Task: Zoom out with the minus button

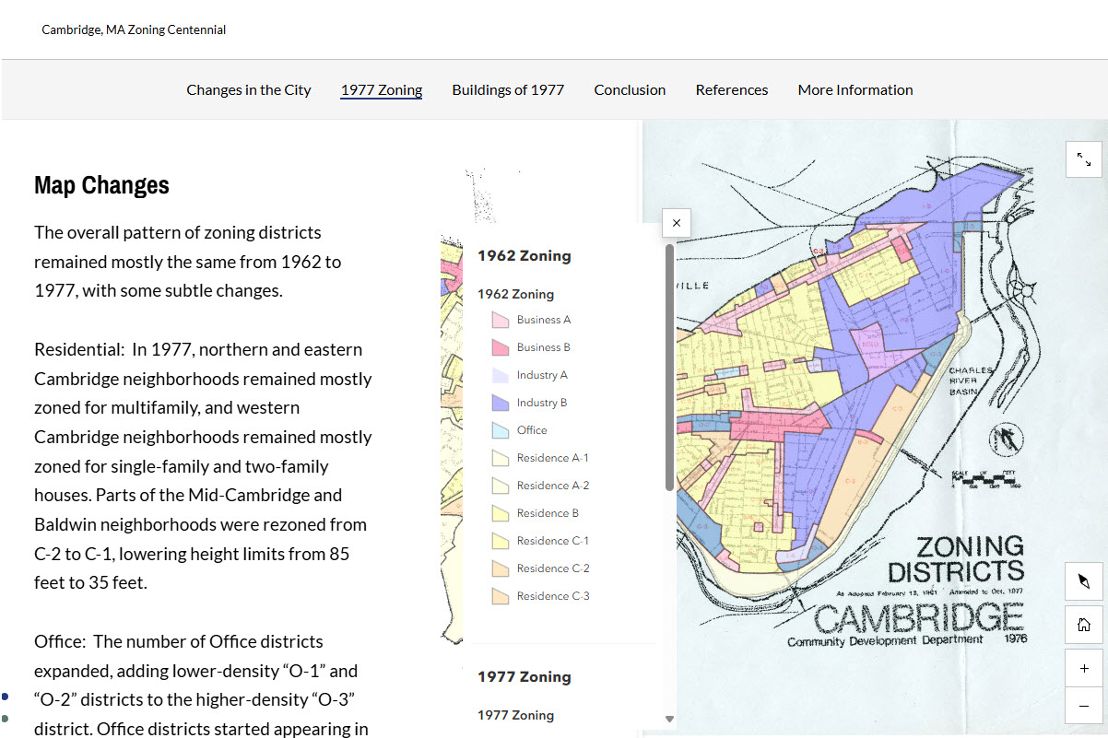Action: 1083,707
